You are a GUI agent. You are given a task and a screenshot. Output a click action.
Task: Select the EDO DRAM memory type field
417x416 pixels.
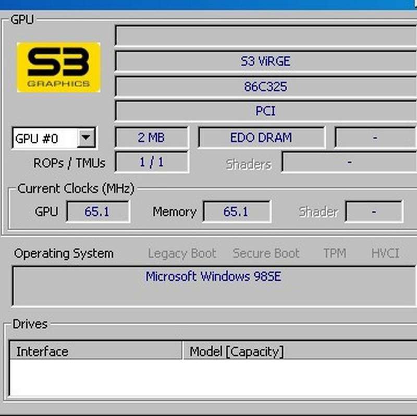(262, 138)
